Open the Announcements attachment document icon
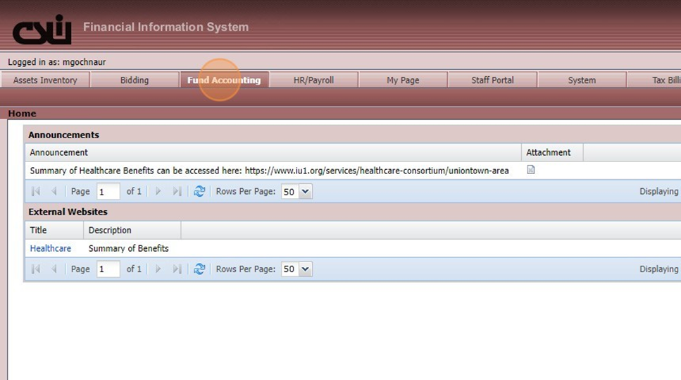This screenshot has height=380, width=681. click(531, 170)
